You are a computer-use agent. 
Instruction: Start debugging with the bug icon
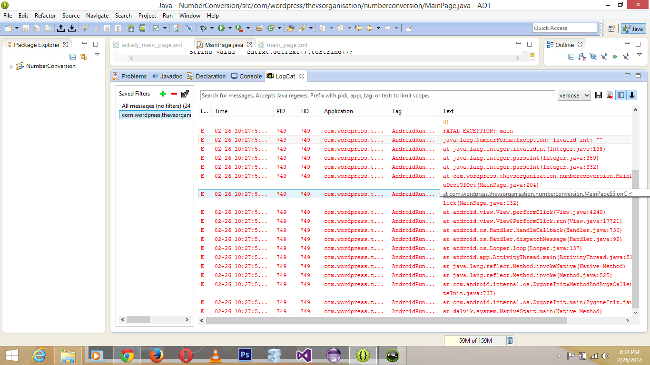(x=203, y=29)
